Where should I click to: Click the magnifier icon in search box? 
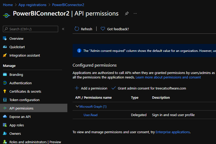pos(6,29)
